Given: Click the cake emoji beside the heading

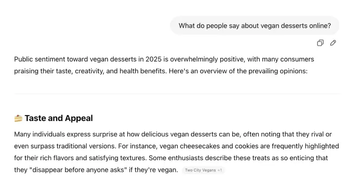Looking at the screenshot, I should pyautogui.click(x=18, y=118).
